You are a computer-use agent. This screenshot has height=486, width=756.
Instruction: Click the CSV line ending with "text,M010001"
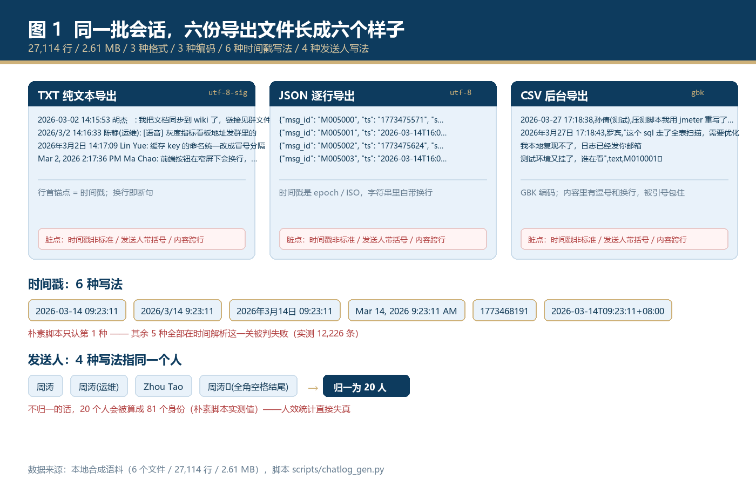[591, 159]
